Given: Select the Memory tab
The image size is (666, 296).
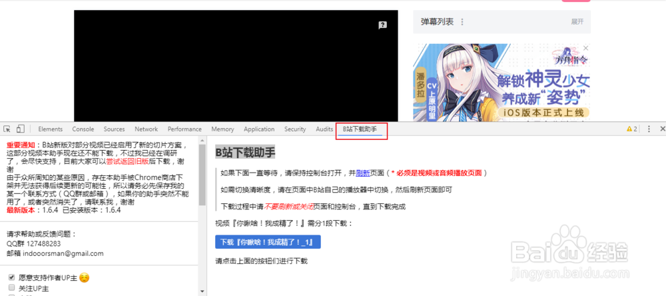Looking at the screenshot, I should click(x=222, y=129).
